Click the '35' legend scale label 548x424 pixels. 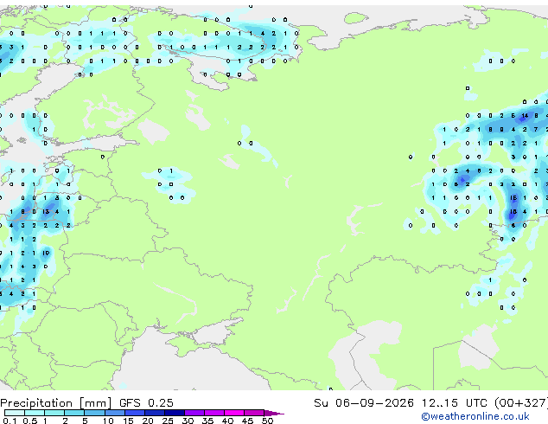(x=207, y=421)
